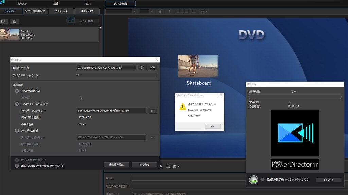Screen dimensions: 348x195
Task: Toggle italic text formatting
Action: [x=169, y=11]
